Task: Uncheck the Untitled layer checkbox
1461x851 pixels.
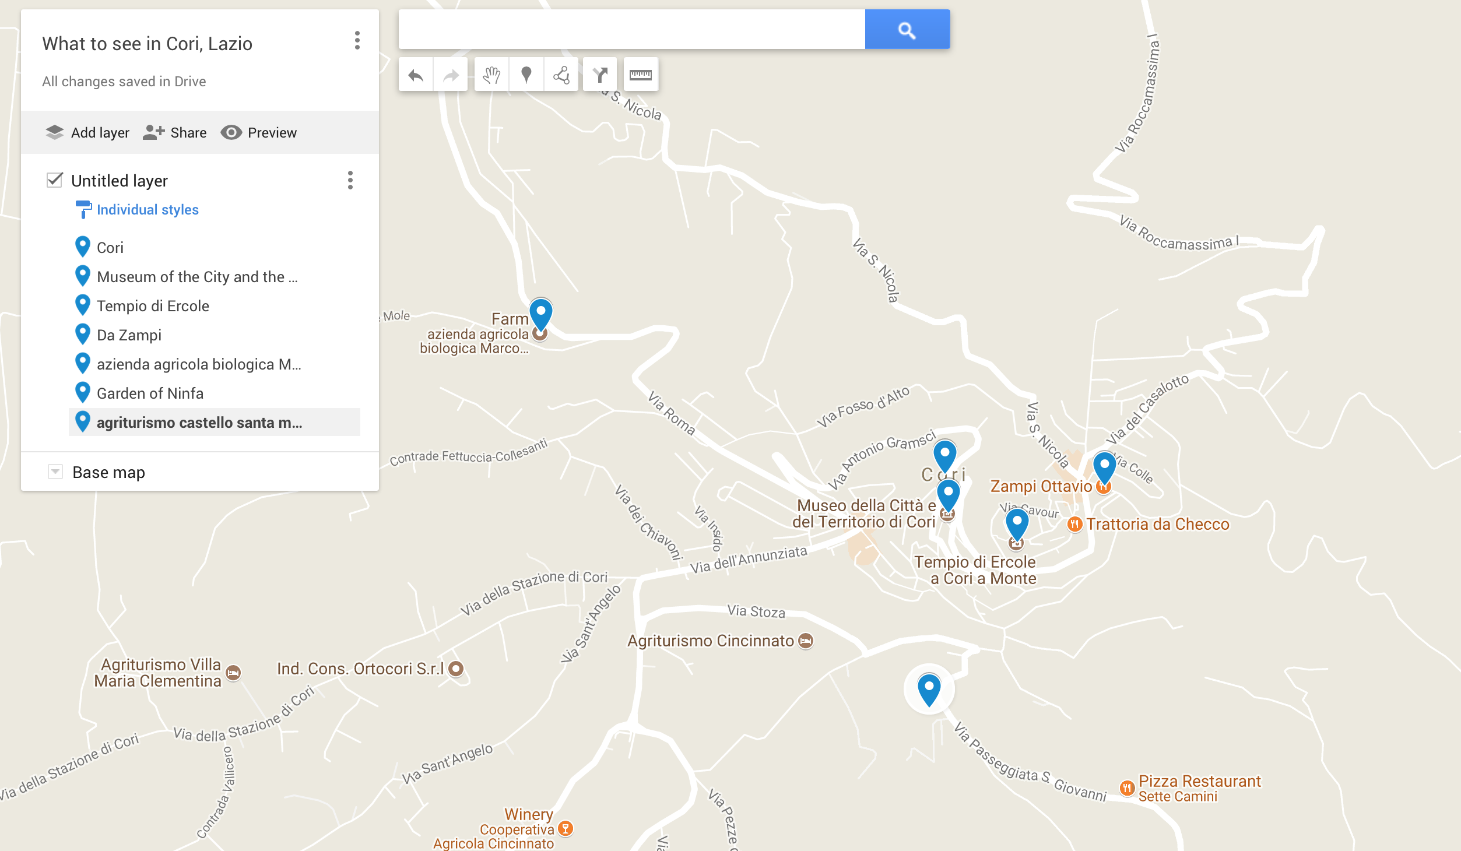Action: pyautogui.click(x=55, y=180)
